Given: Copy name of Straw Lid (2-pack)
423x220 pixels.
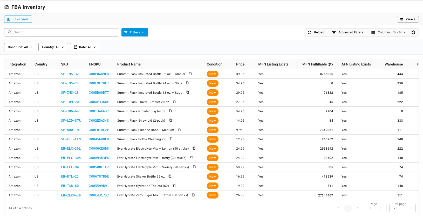Looking at the screenshot, I should tap(170, 120).
